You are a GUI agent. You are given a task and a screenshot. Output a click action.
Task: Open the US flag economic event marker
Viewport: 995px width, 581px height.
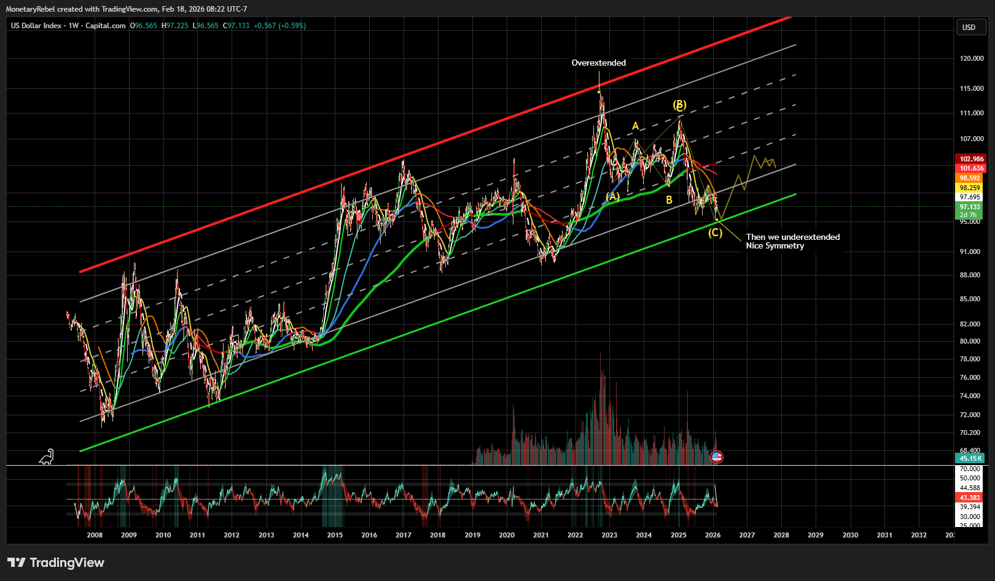(x=716, y=456)
